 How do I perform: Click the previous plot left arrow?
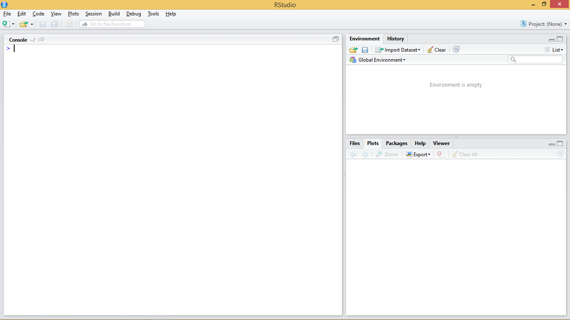coord(353,154)
